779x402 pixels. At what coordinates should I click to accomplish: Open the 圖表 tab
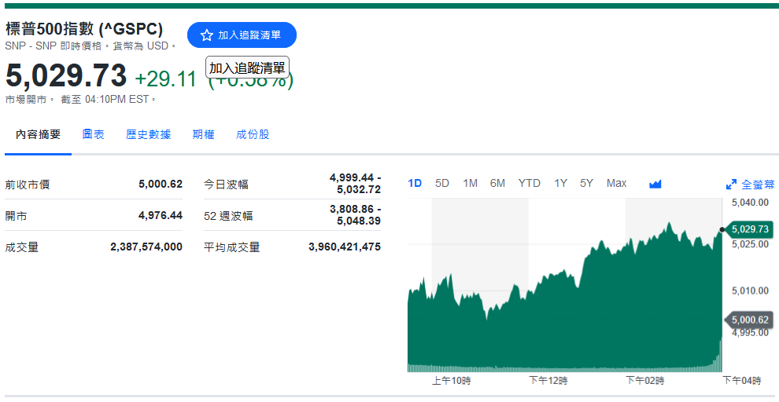[x=93, y=134]
